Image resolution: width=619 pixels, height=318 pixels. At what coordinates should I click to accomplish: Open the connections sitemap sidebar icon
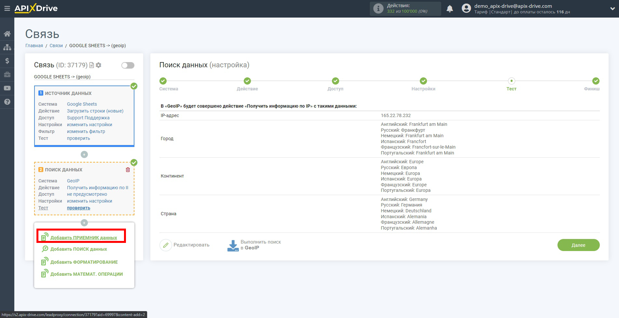[x=7, y=47]
